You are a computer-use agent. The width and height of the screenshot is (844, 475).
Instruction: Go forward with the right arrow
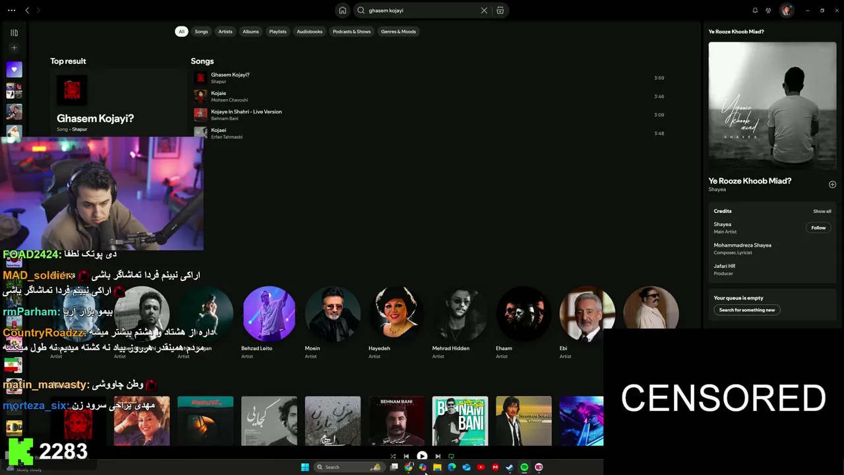(38, 11)
